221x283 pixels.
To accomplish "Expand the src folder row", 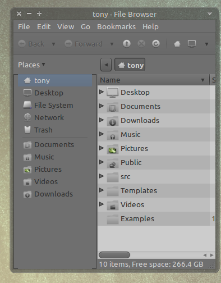I will pyautogui.click(x=102, y=176).
